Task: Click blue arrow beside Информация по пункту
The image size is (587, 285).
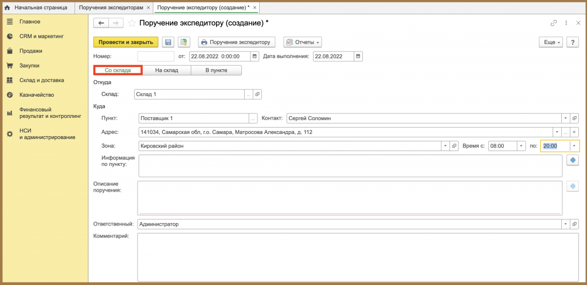Action: click(x=573, y=160)
